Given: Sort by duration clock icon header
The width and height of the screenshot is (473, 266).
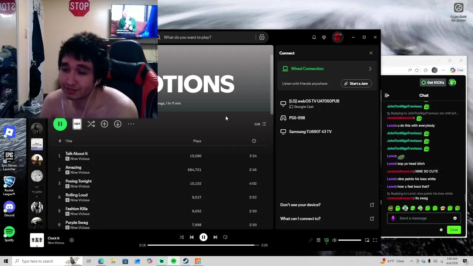Looking at the screenshot, I should (x=254, y=141).
